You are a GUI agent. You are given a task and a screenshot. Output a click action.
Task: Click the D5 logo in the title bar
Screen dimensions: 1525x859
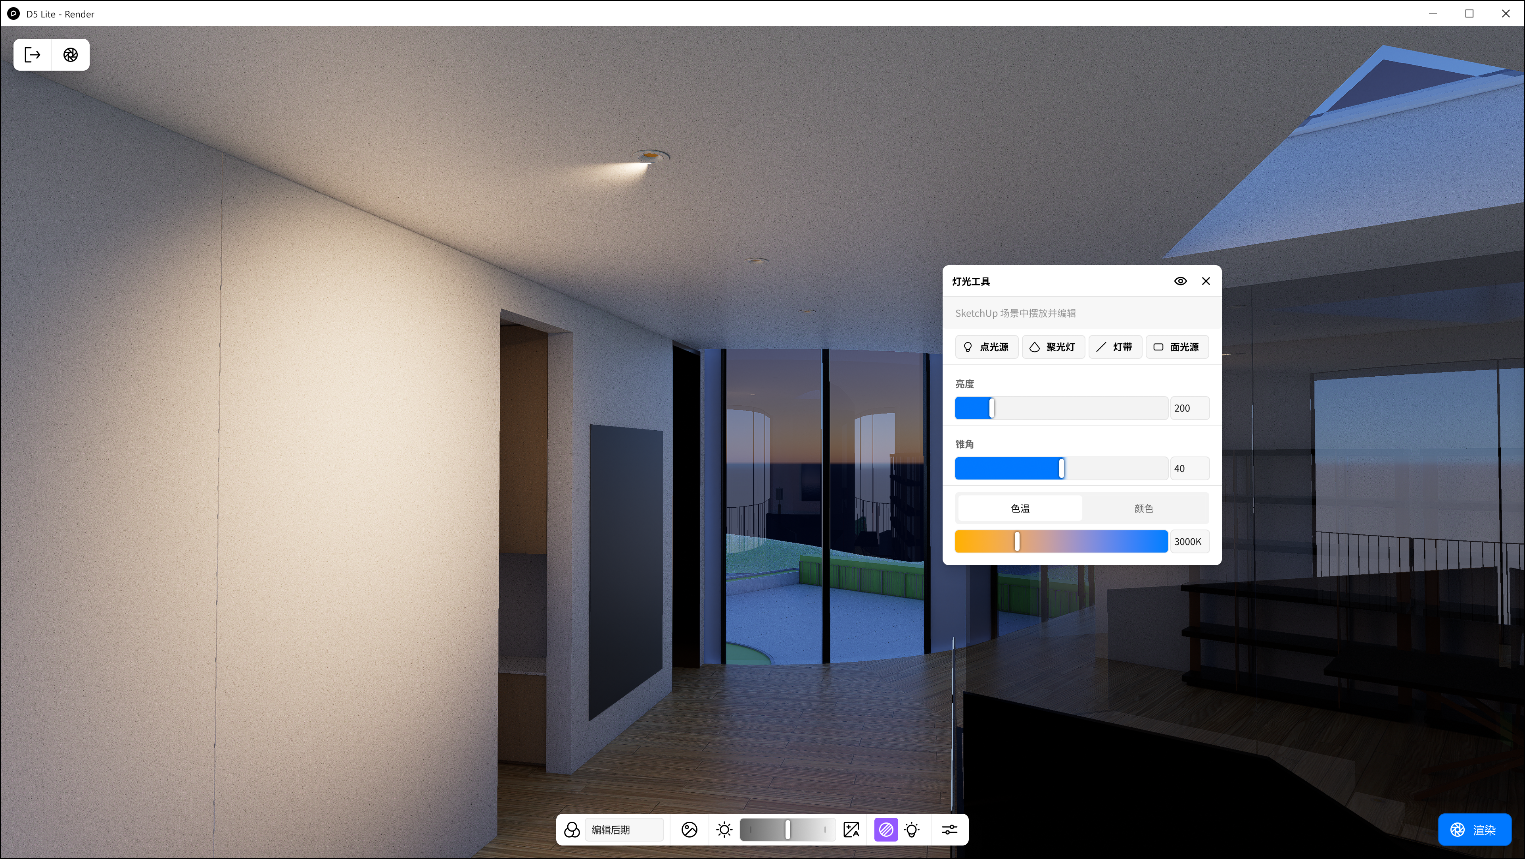(x=13, y=13)
